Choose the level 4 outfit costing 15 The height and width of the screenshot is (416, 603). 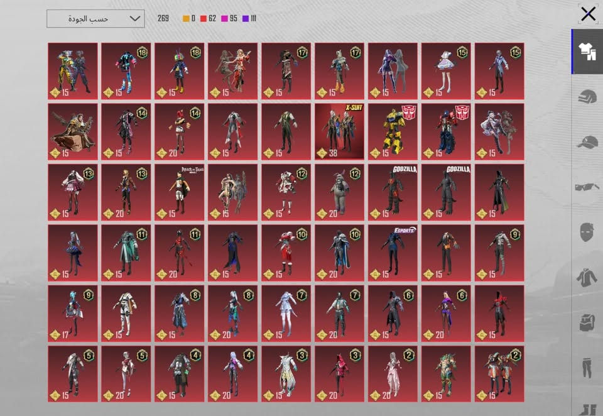point(180,374)
